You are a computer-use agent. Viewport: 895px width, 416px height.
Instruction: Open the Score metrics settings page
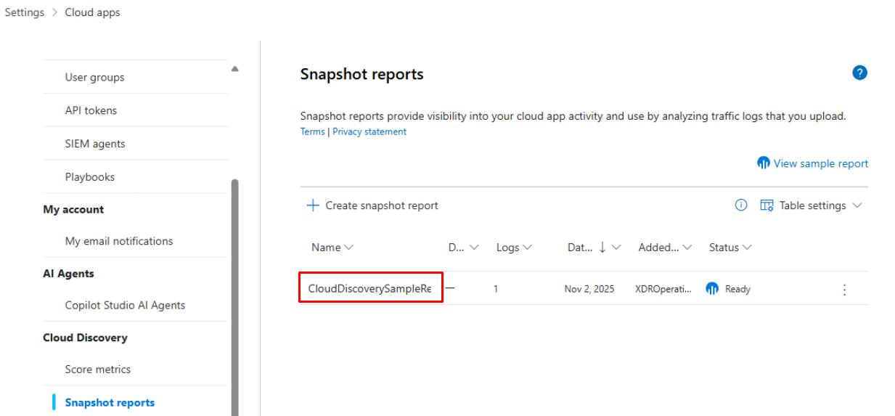click(97, 370)
